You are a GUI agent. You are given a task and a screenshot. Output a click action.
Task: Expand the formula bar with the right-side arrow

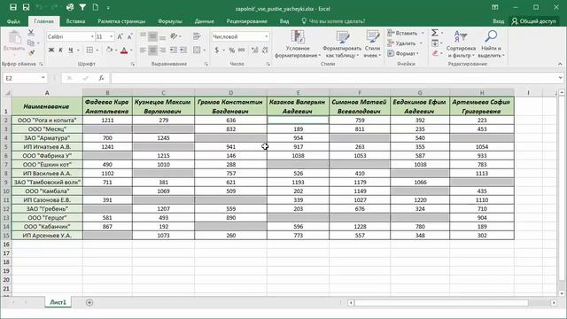click(x=560, y=78)
